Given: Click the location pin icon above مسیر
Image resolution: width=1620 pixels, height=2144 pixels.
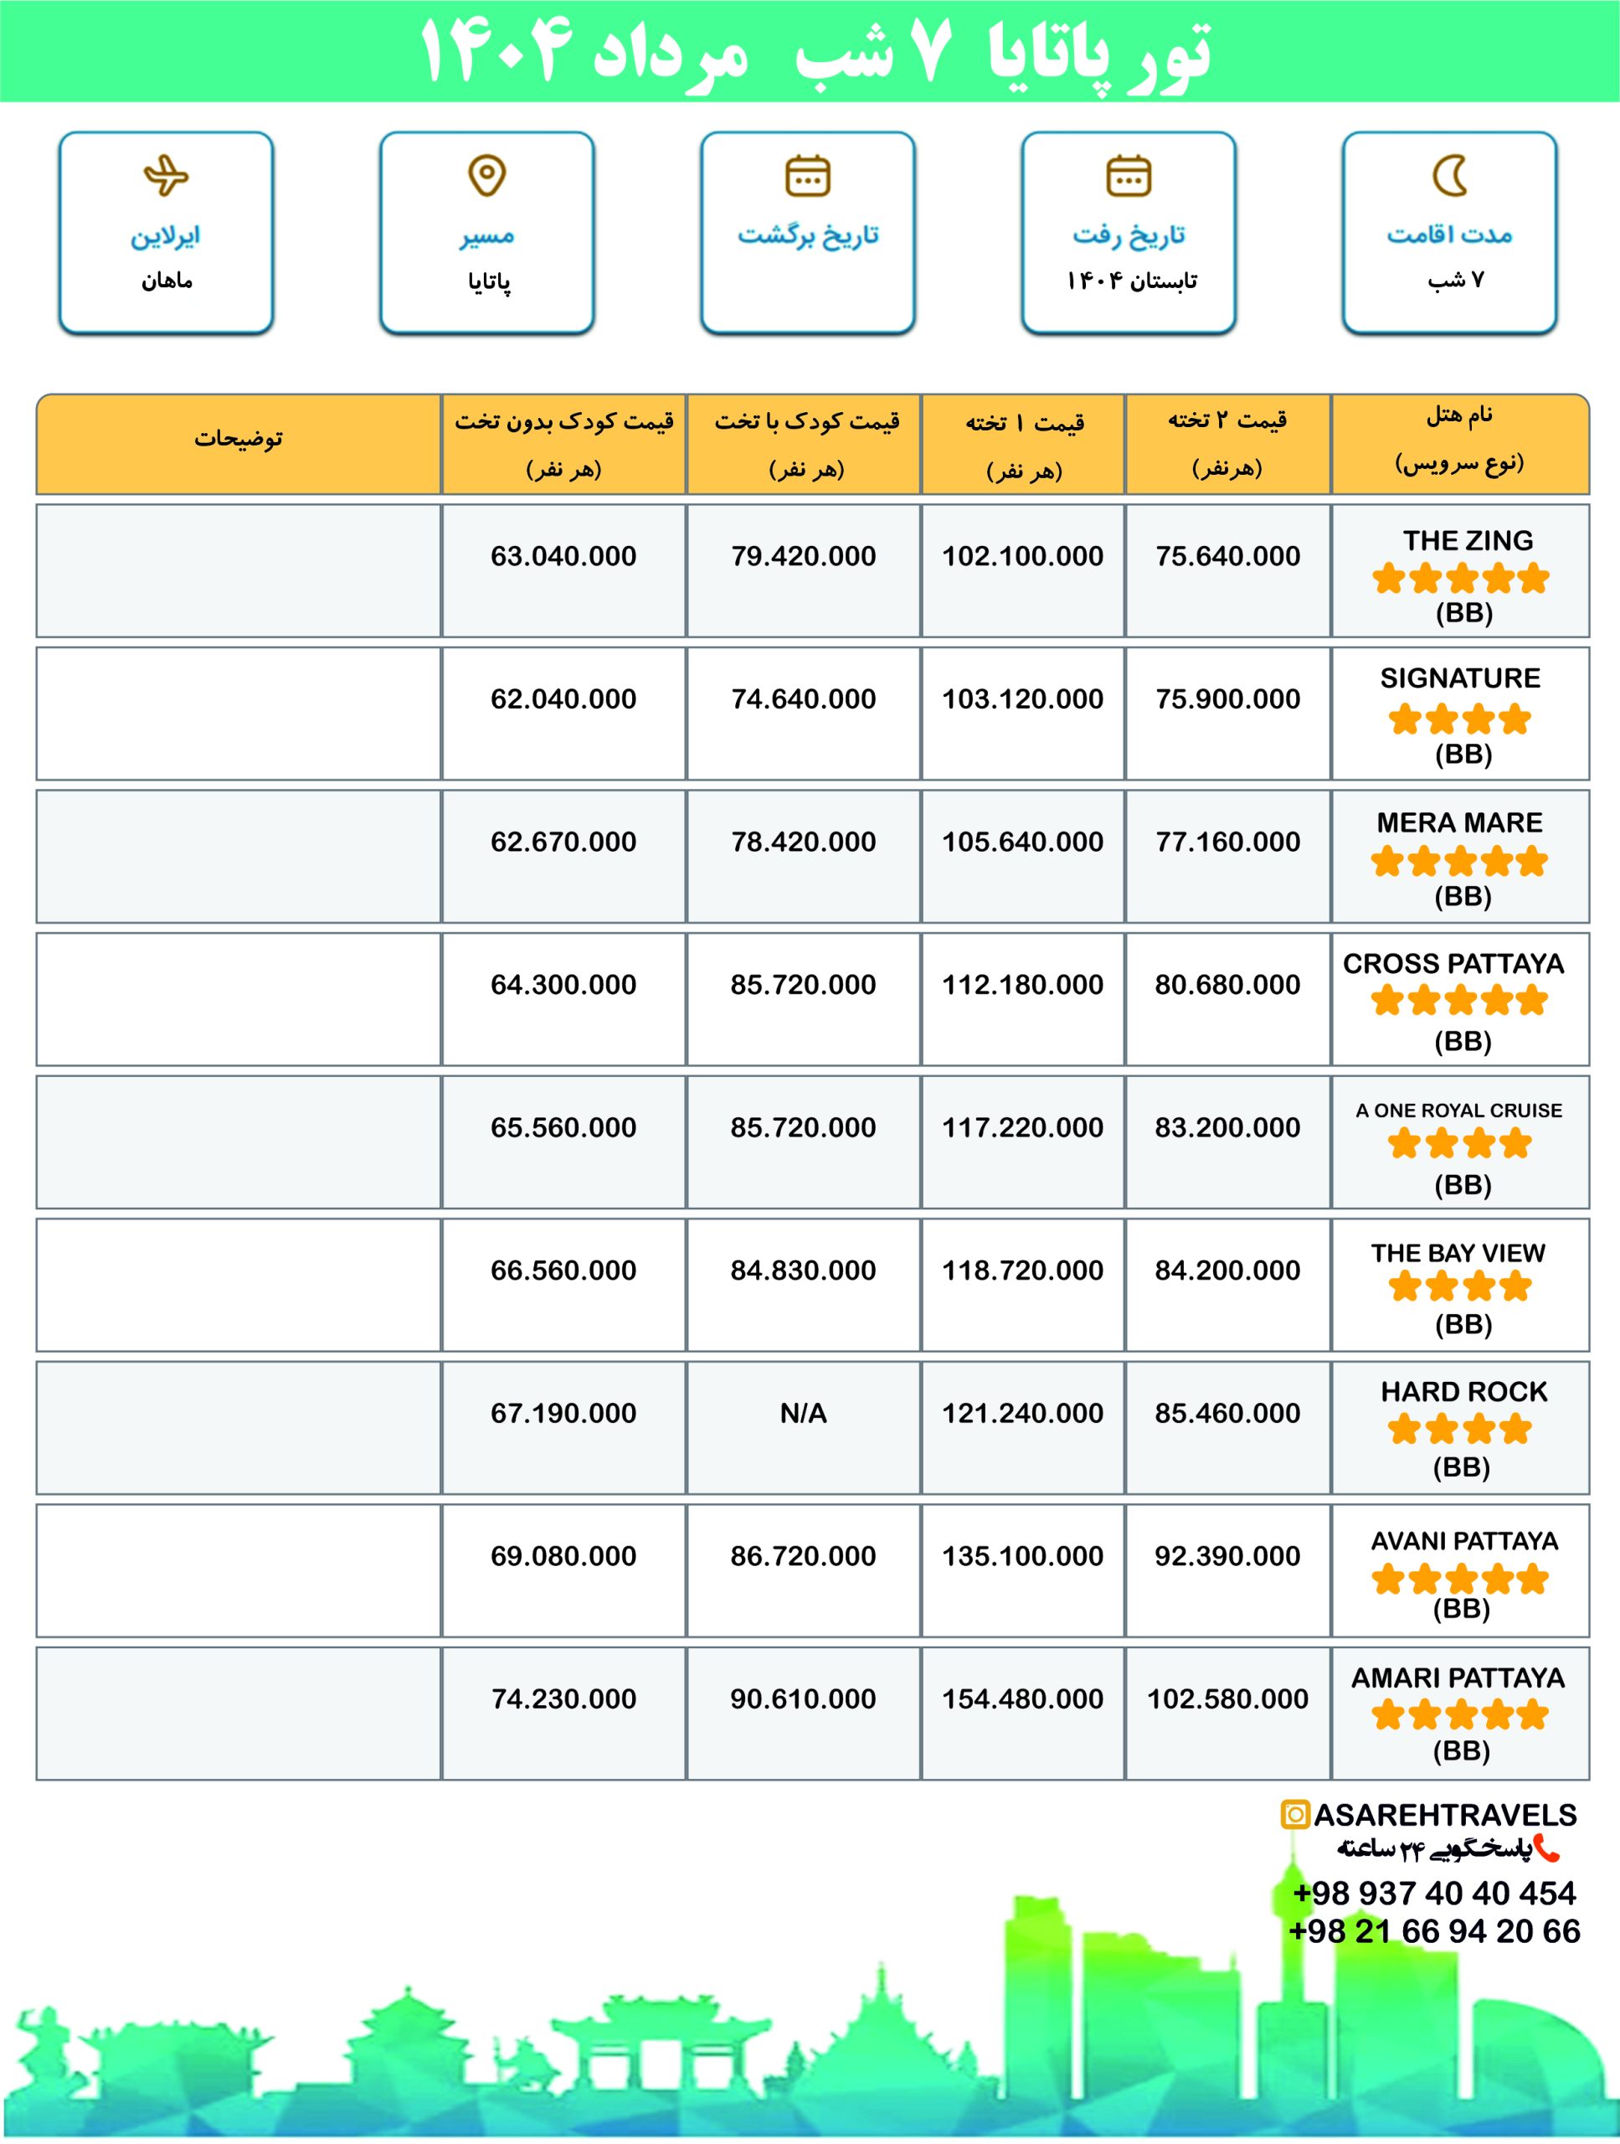Looking at the screenshot, I should 486,175.
